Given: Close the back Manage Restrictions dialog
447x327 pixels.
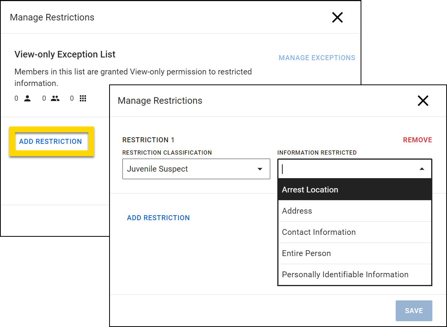Looking at the screenshot, I should 337,17.
